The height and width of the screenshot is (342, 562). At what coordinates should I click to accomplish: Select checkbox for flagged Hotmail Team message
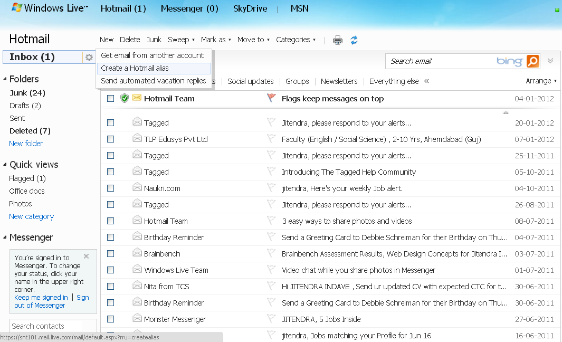click(110, 98)
